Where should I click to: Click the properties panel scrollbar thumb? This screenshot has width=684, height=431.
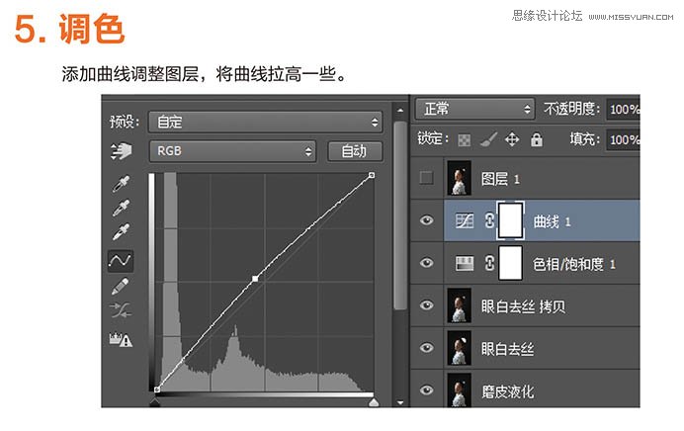pos(399,215)
